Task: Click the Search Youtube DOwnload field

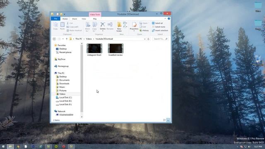Action: [160, 39]
